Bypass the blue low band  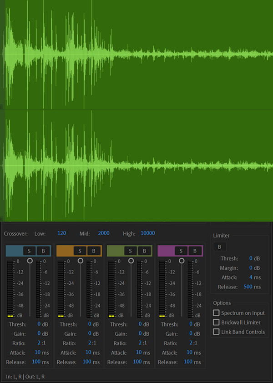[x=43, y=251]
